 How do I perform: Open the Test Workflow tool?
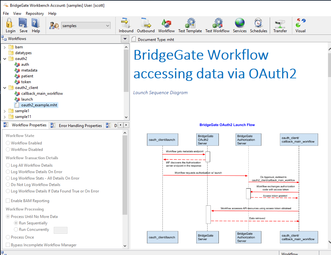(x=217, y=25)
